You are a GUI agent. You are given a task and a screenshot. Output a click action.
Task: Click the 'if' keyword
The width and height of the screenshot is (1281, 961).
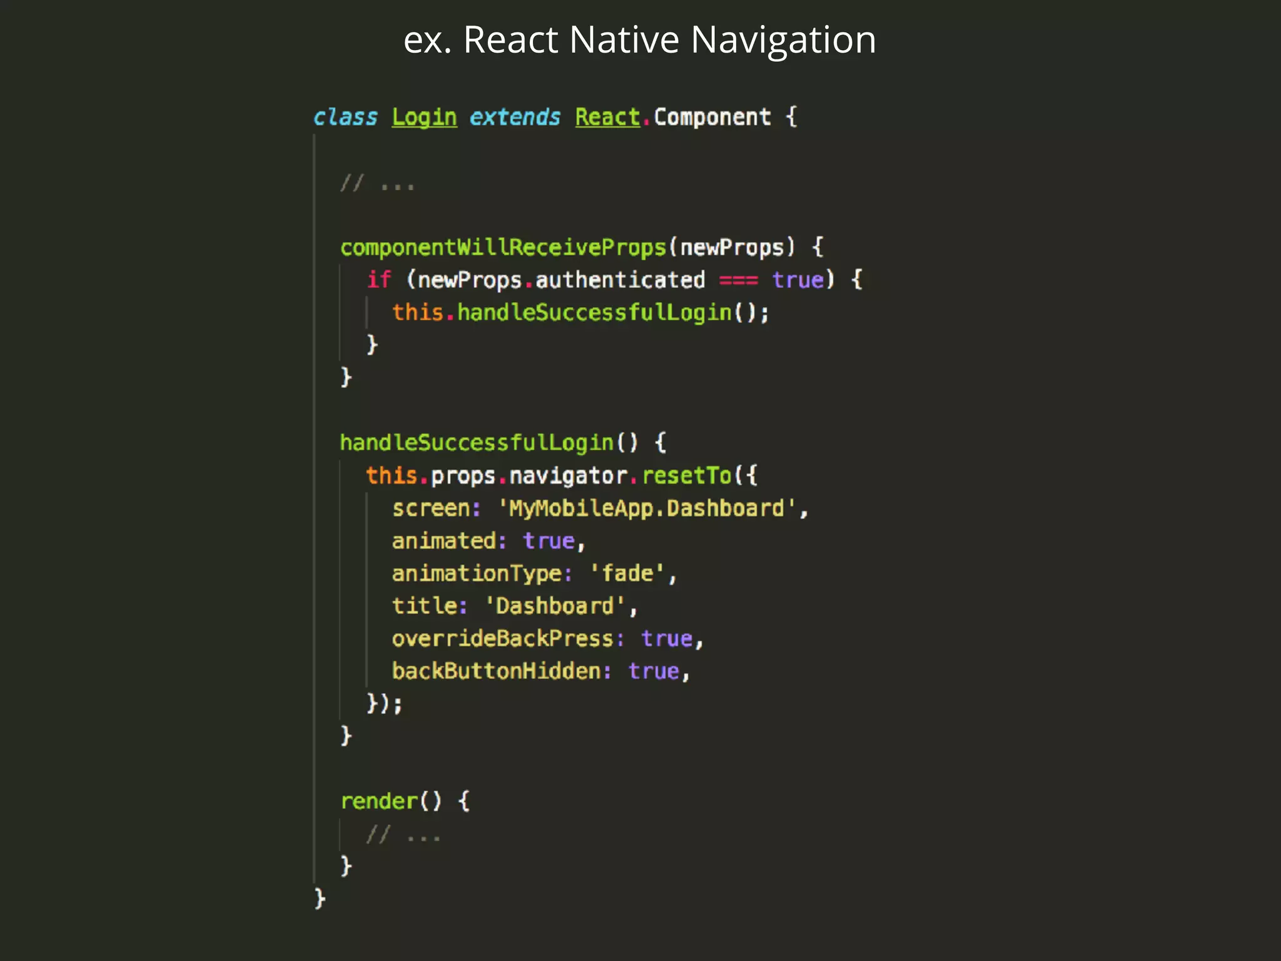click(379, 280)
